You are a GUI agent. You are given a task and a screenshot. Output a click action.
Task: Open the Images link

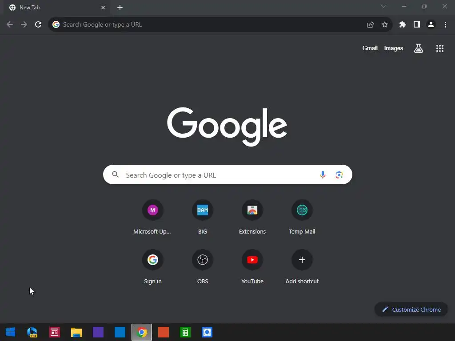click(x=394, y=48)
